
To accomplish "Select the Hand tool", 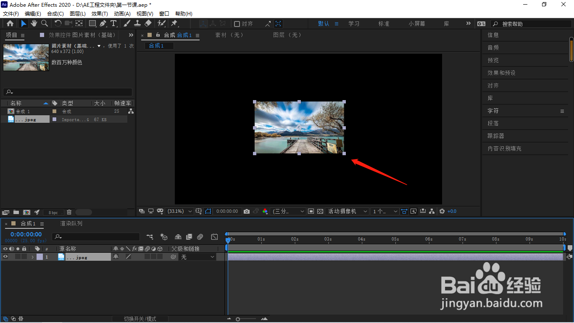I will pyautogui.click(x=34, y=24).
